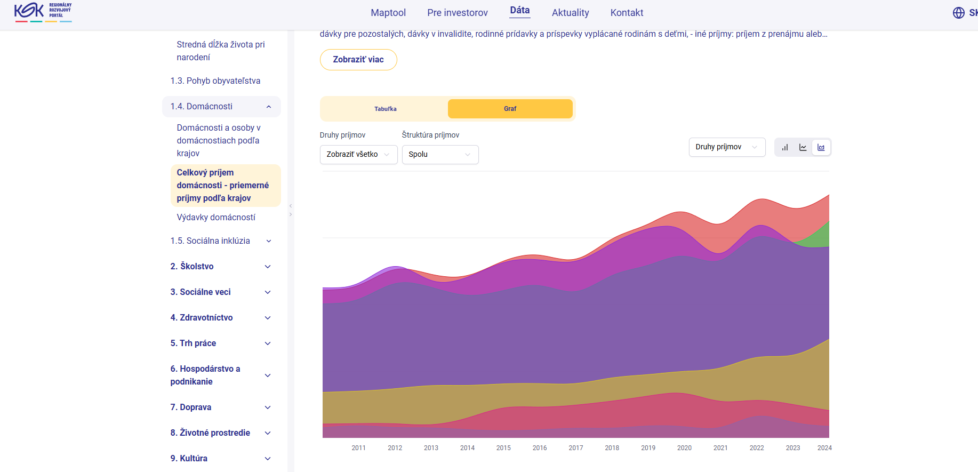This screenshot has width=978, height=472.
Task: Open the KSK regional portal logo
Action: point(43,12)
